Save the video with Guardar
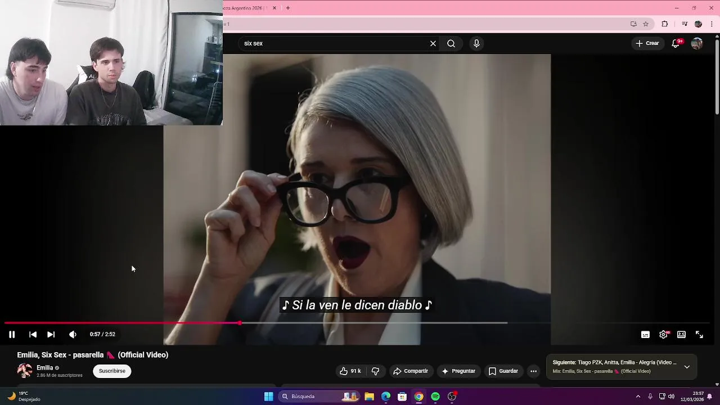The image size is (720, 405). tap(503, 371)
